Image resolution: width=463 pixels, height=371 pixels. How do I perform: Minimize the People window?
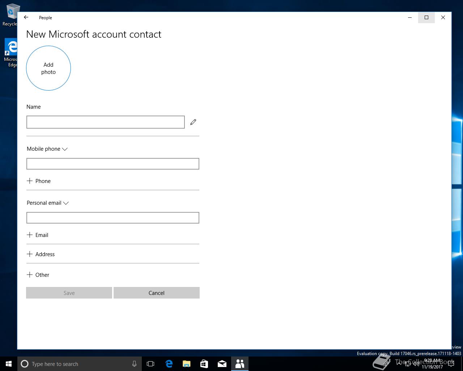click(x=410, y=17)
